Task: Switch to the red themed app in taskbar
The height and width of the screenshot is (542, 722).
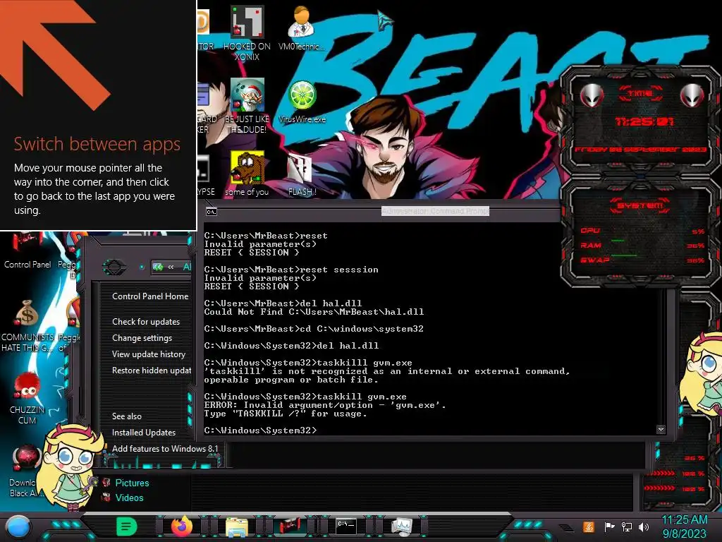Action: [290, 526]
